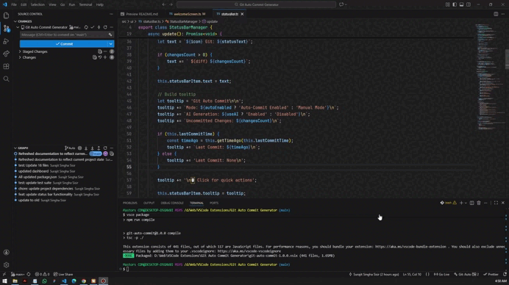Click the push icon in Graph header

tap(99, 148)
